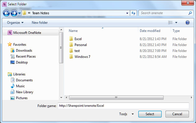Click the Cancel button
Screen dimensions: 196x123
(177, 114)
